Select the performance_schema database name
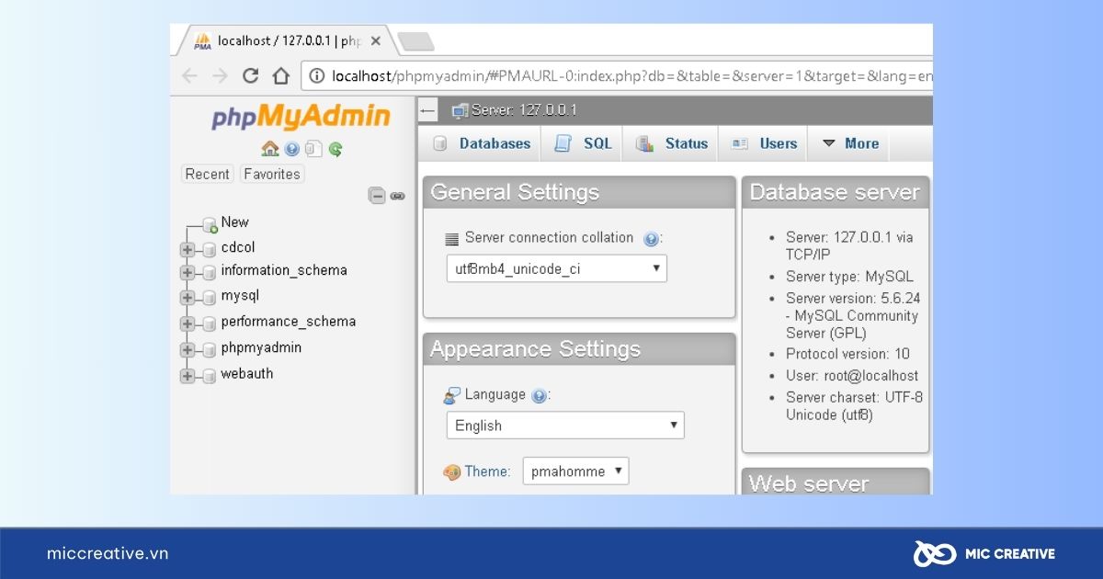This screenshot has width=1103, height=579. click(289, 322)
